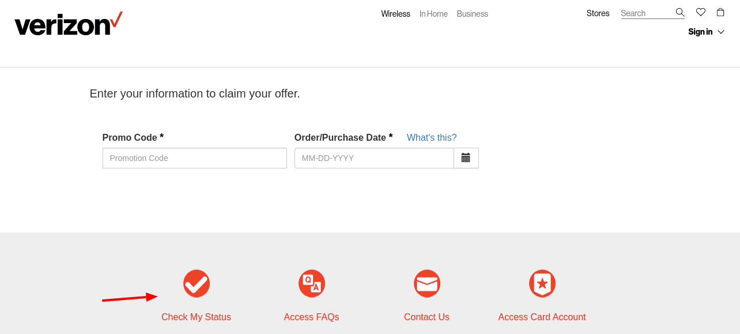Open the Access Card Account star icon
This screenshot has height=334, width=740.
[542, 283]
